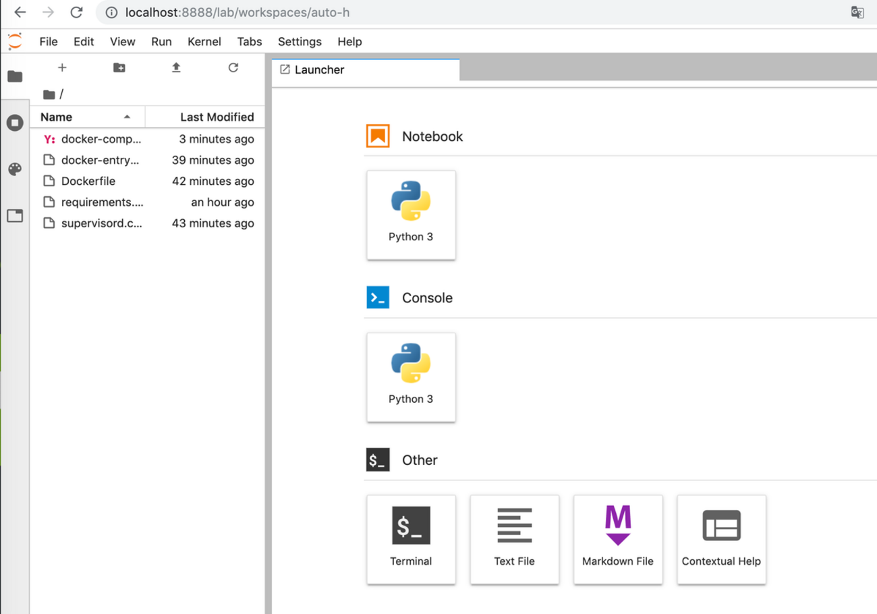Launch a Python 3 console

411,376
